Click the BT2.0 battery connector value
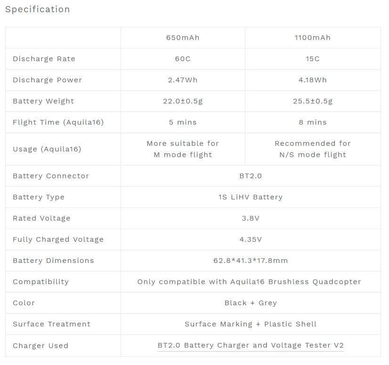The width and height of the screenshot is (389, 365). [251, 176]
